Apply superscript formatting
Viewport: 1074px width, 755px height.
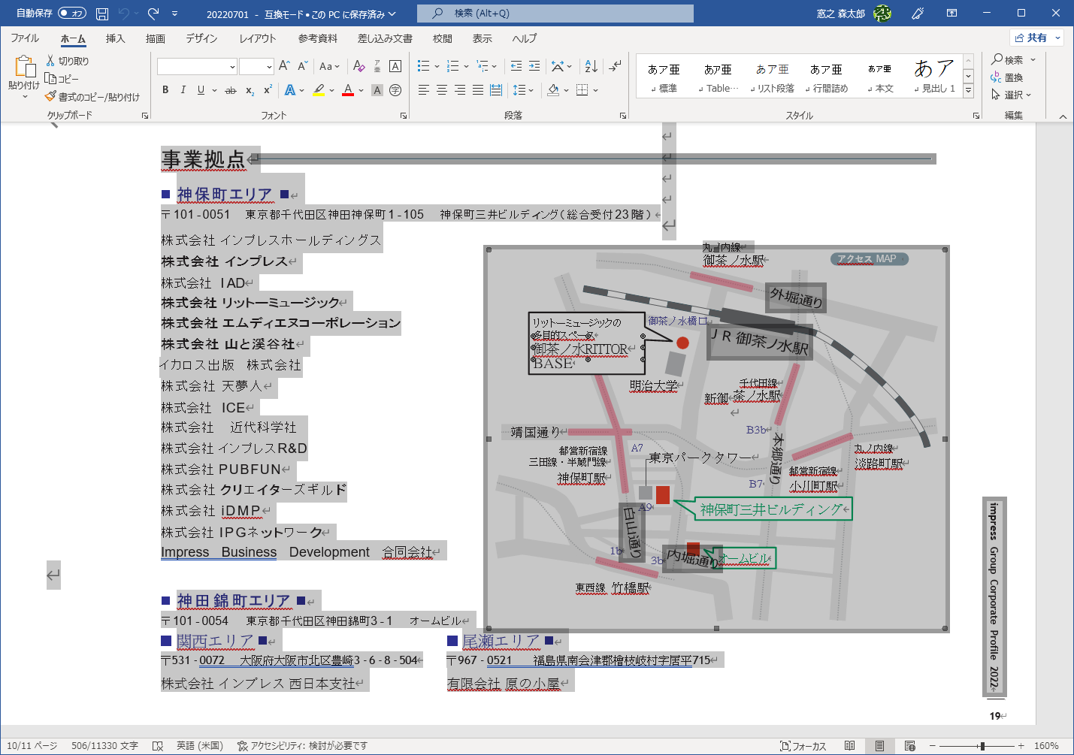(265, 89)
